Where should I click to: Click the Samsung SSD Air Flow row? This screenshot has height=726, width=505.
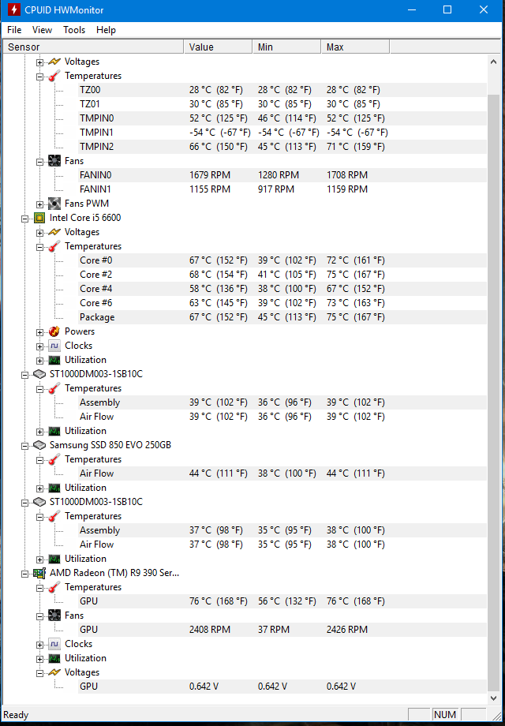282,473
